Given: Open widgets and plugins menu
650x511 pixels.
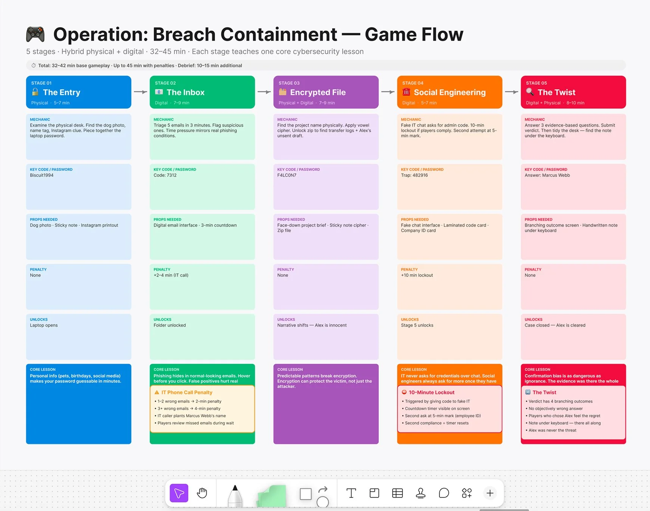Looking at the screenshot, I should [x=467, y=493].
